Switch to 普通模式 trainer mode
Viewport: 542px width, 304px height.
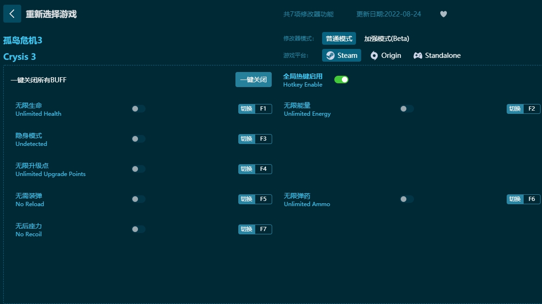[339, 38]
